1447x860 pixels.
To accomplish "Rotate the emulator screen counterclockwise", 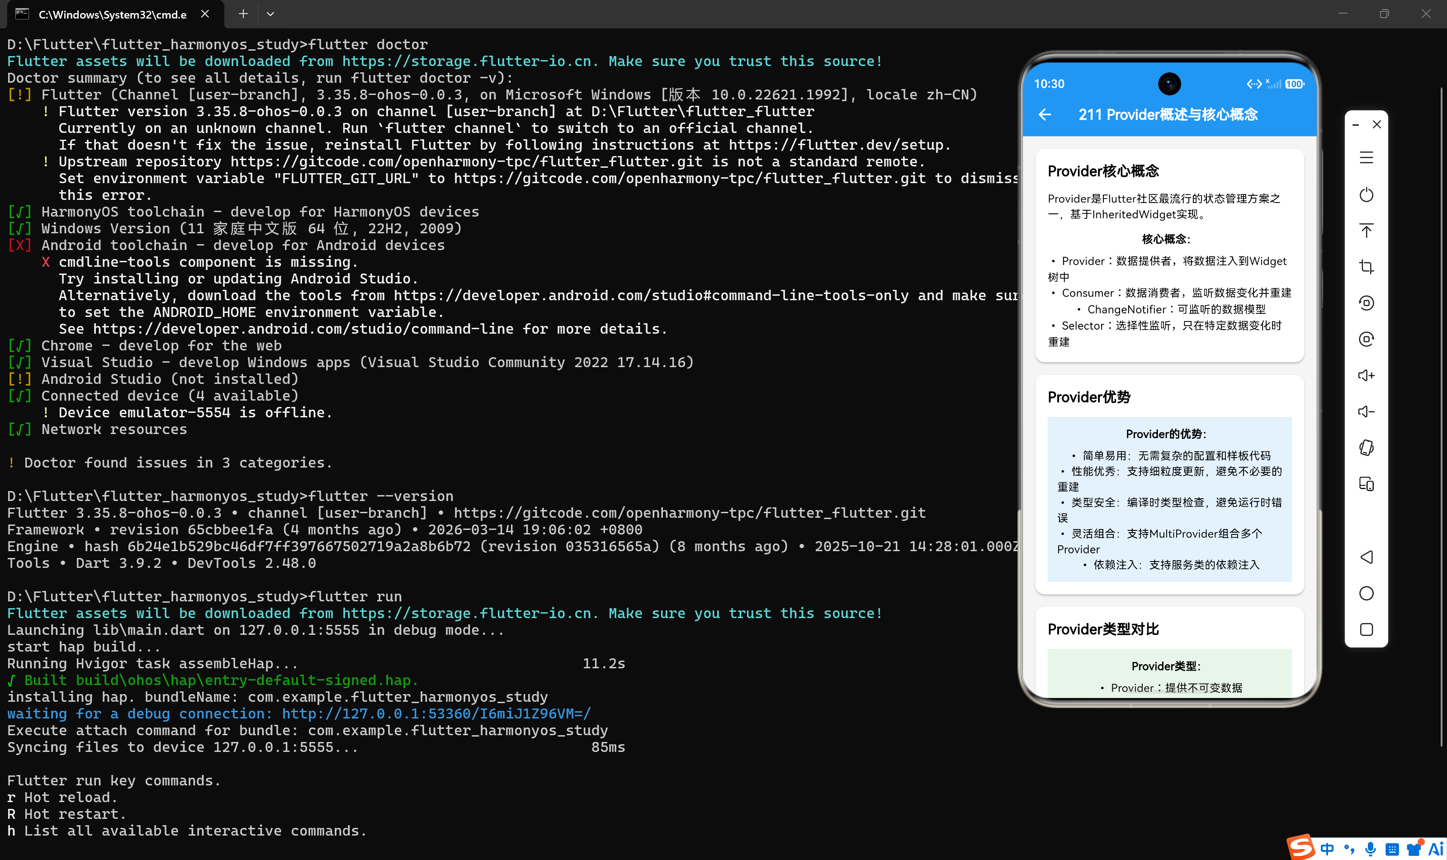I will tap(1367, 303).
